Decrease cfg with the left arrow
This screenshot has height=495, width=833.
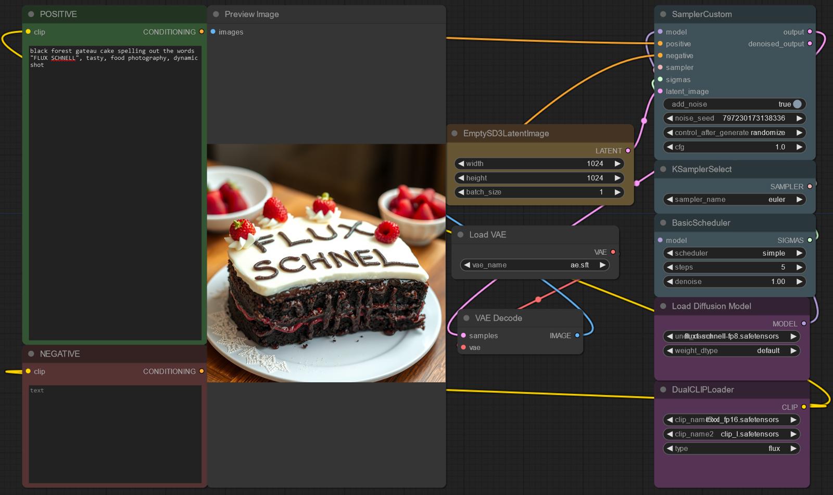pos(670,147)
